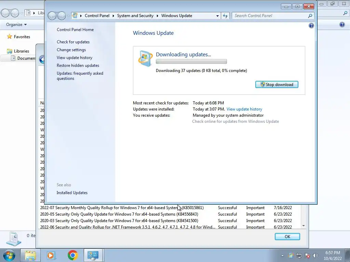Click the Windows Update tray icon

coord(291,256)
